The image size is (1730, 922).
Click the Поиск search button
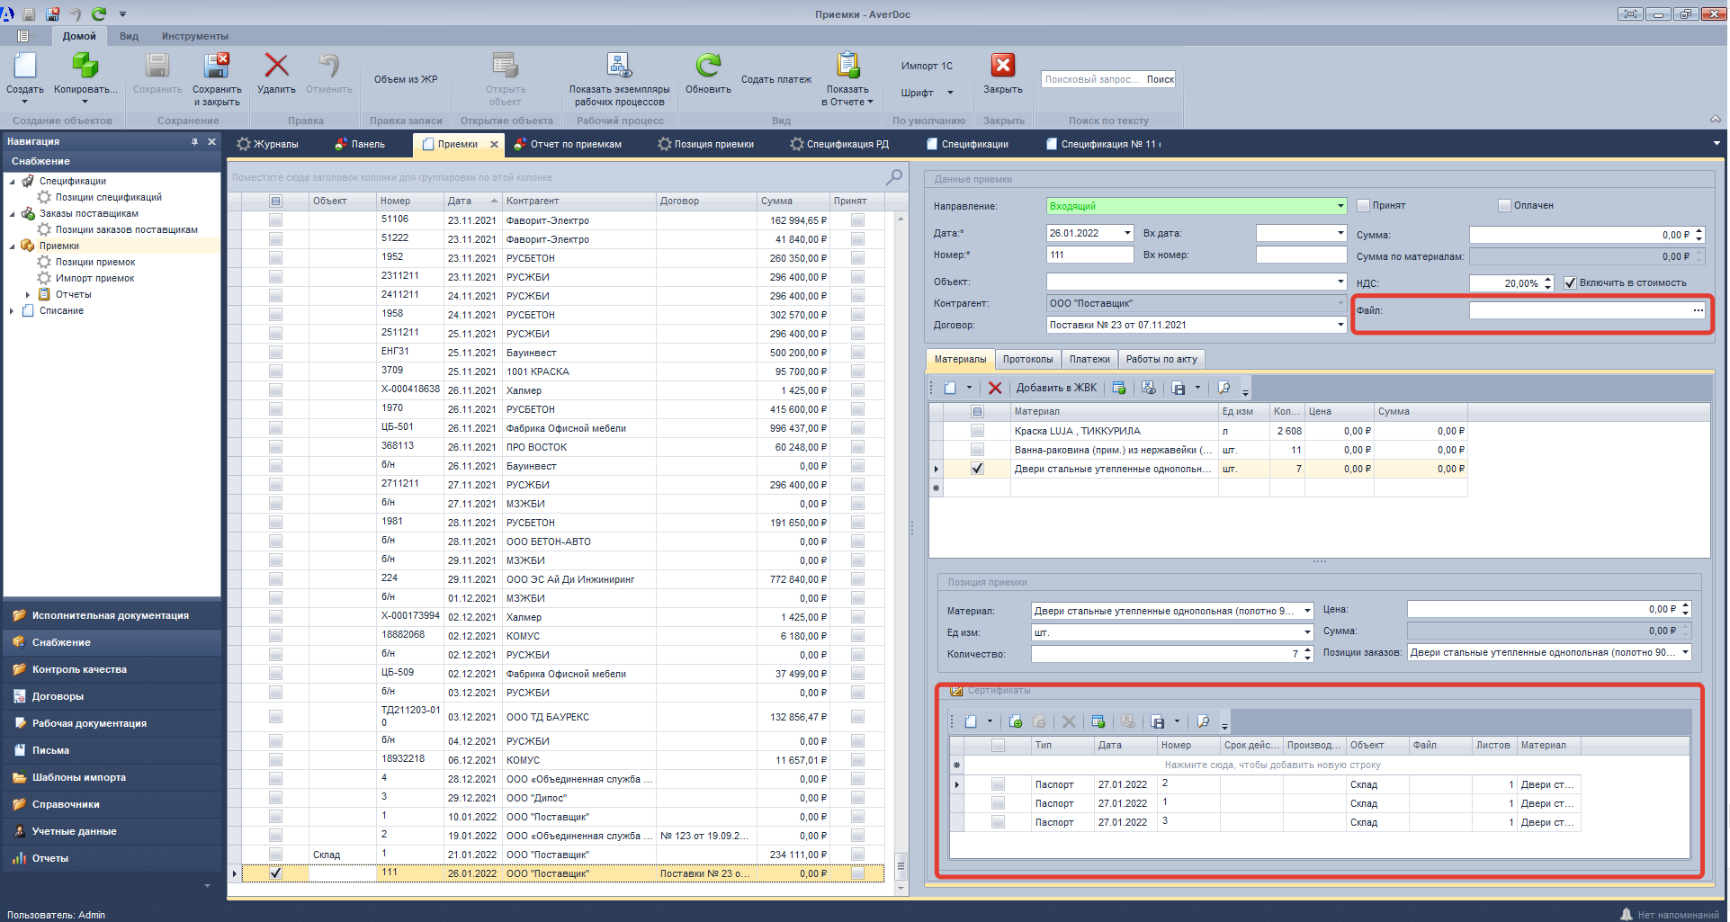click(x=1160, y=79)
